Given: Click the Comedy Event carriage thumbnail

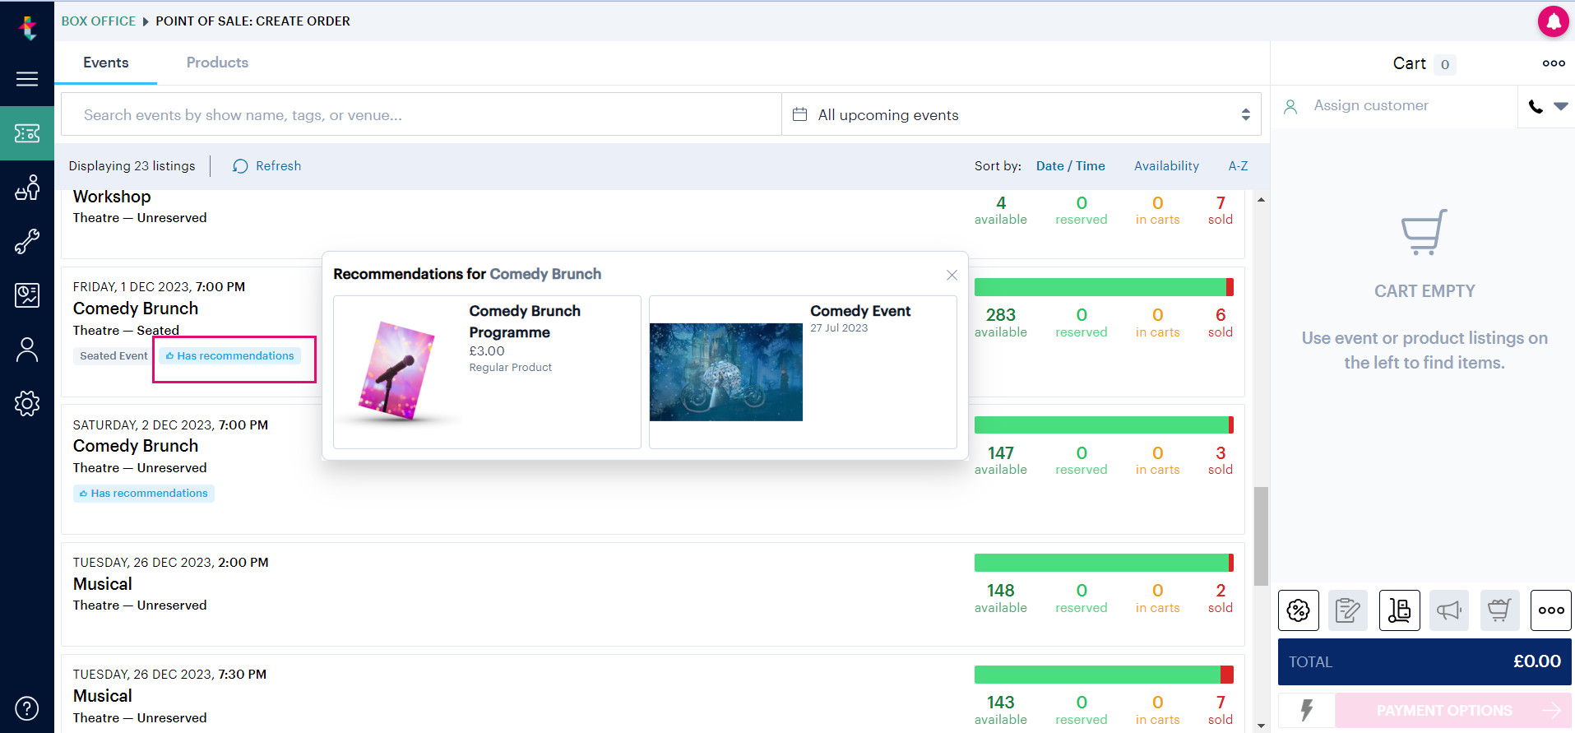Looking at the screenshot, I should [x=726, y=372].
